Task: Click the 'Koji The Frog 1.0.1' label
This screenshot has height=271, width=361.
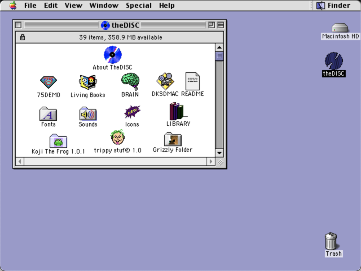Action: [58, 151]
